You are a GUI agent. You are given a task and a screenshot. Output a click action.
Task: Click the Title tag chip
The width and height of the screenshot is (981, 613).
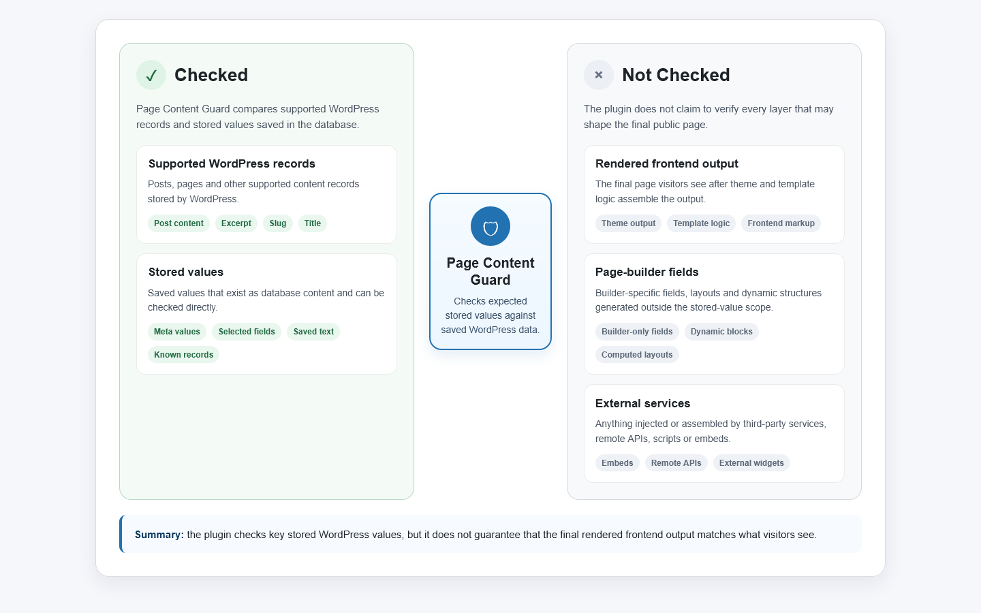(x=313, y=223)
